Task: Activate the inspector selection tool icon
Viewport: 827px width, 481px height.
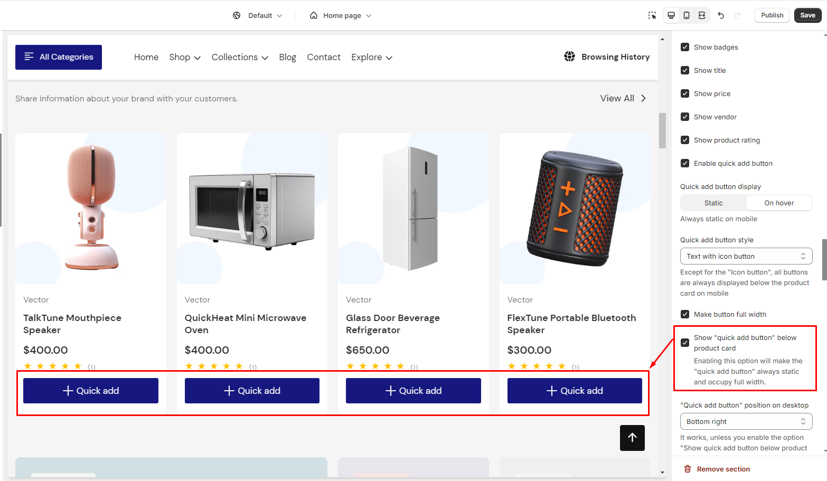Action: click(x=652, y=15)
